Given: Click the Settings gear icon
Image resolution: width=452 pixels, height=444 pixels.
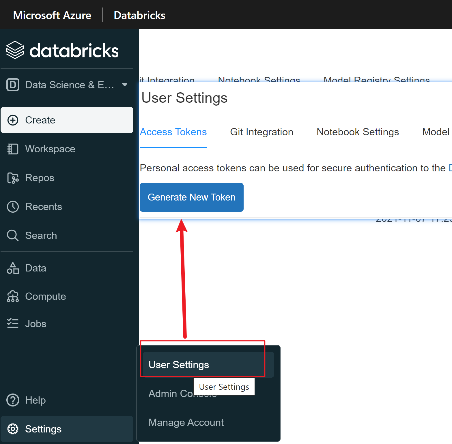Looking at the screenshot, I should click(13, 429).
